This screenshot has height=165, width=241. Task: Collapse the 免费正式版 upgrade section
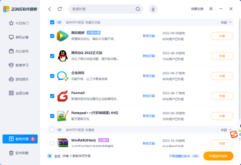pos(226,23)
